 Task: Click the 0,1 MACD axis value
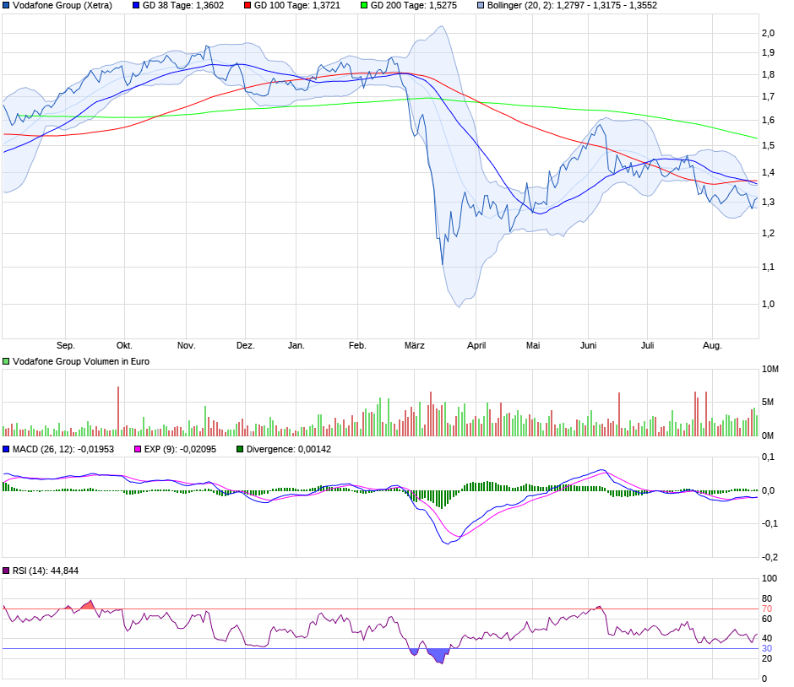(x=768, y=457)
